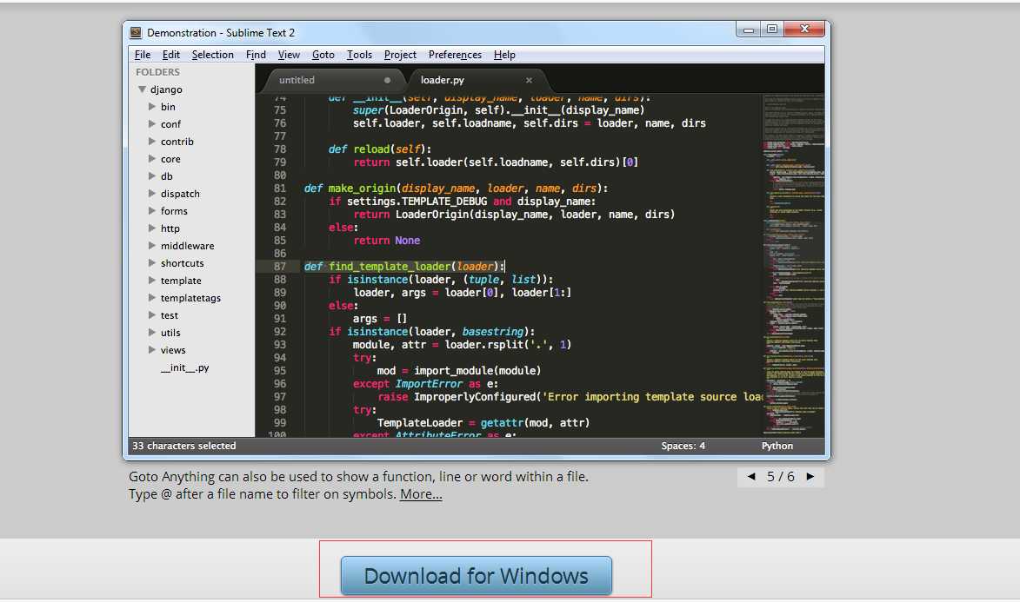This screenshot has height=602, width=1020.
Task: Click line number 99 in the gutter
Action: 280,422
